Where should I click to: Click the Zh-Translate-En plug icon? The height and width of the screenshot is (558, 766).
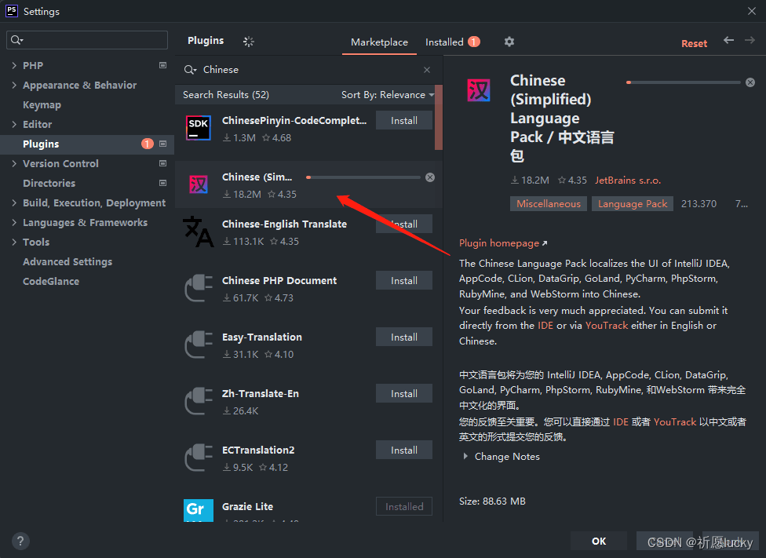tap(199, 401)
